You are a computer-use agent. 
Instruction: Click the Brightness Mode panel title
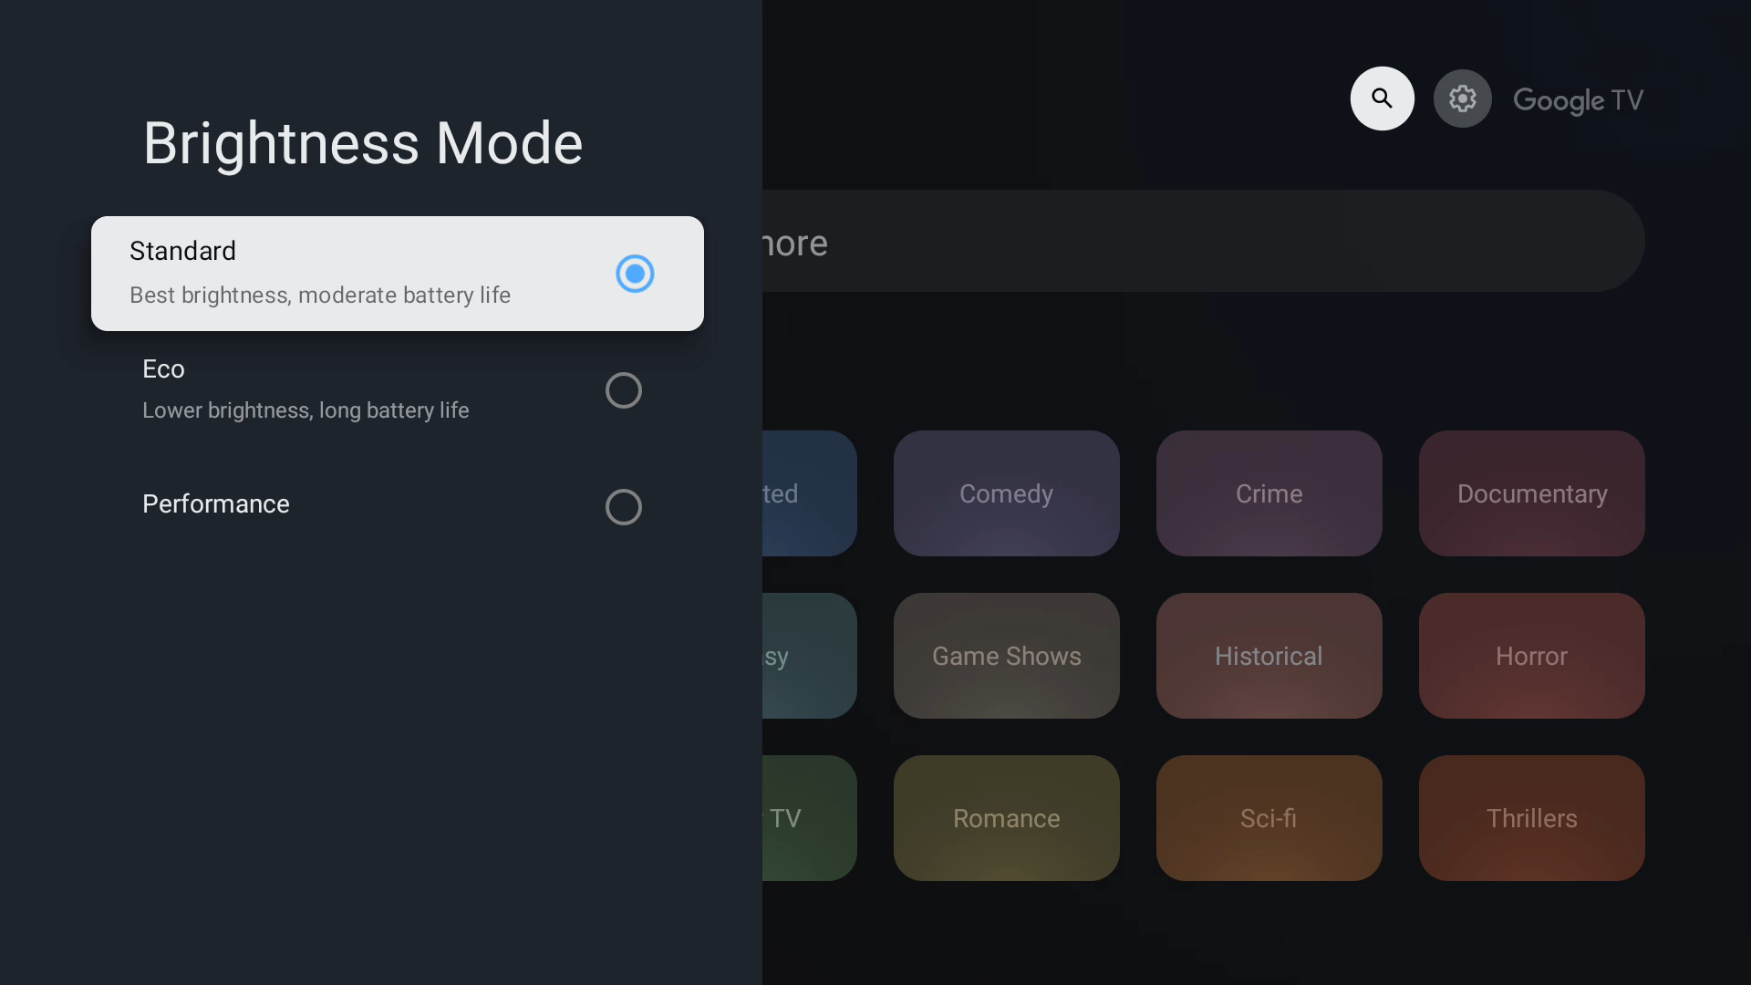click(x=363, y=143)
